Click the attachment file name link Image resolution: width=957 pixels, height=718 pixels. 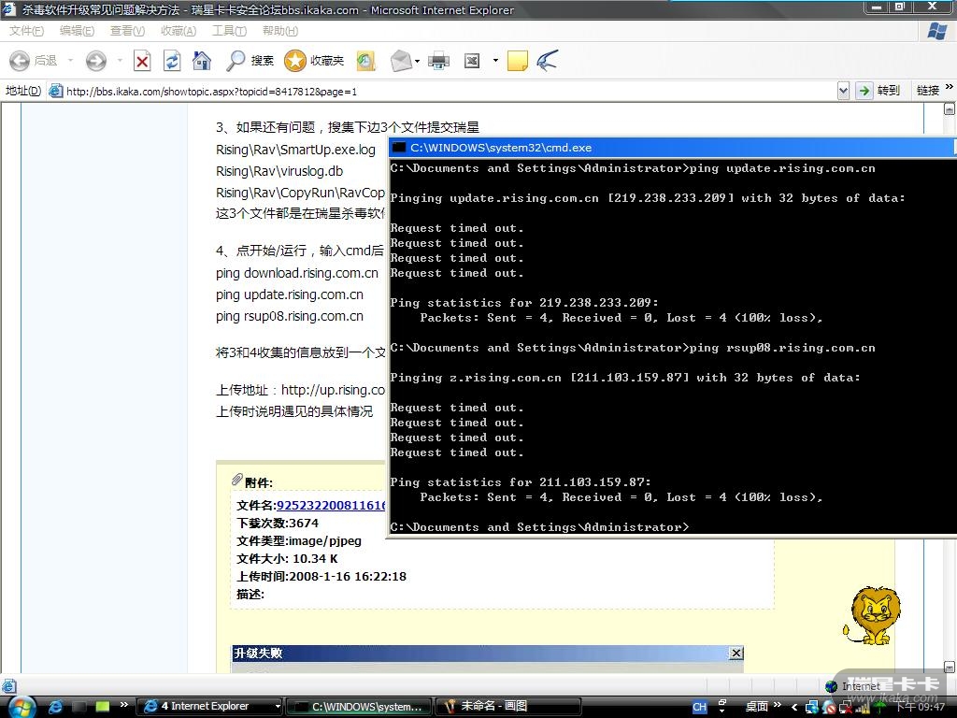[x=331, y=505]
